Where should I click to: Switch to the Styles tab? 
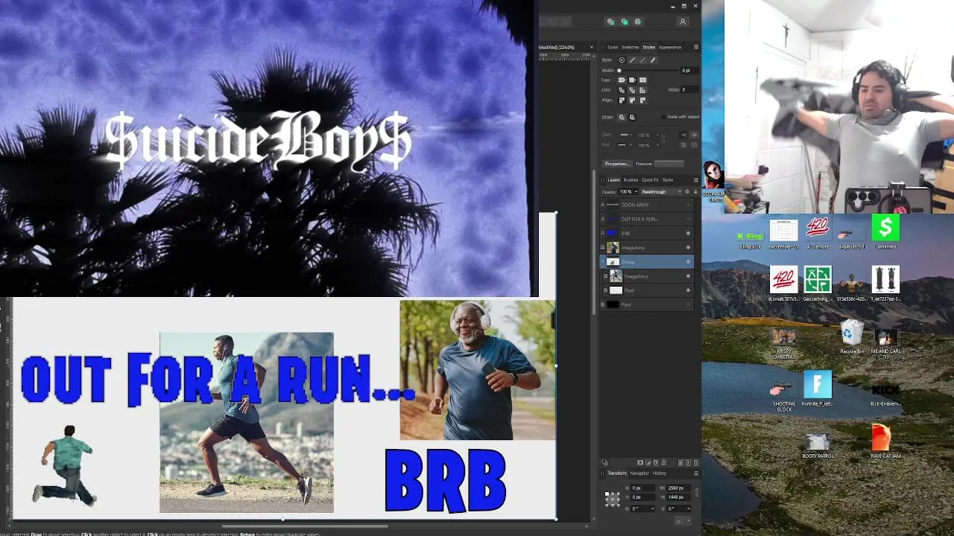[668, 180]
